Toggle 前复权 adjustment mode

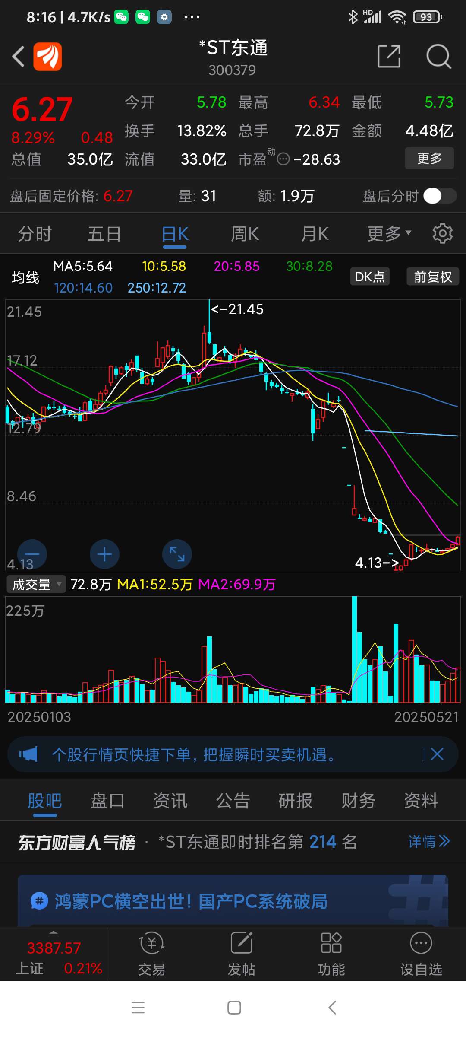tap(433, 277)
